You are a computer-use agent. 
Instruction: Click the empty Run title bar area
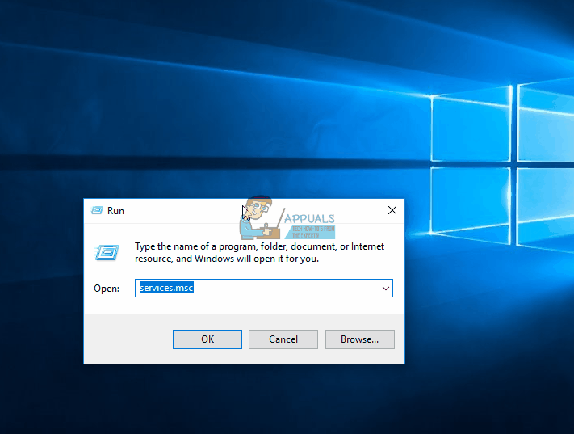[x=186, y=210]
